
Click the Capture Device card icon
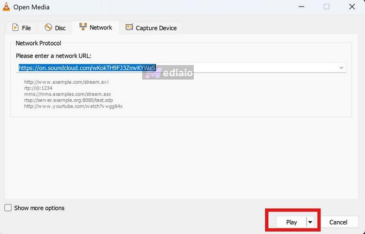[129, 27]
